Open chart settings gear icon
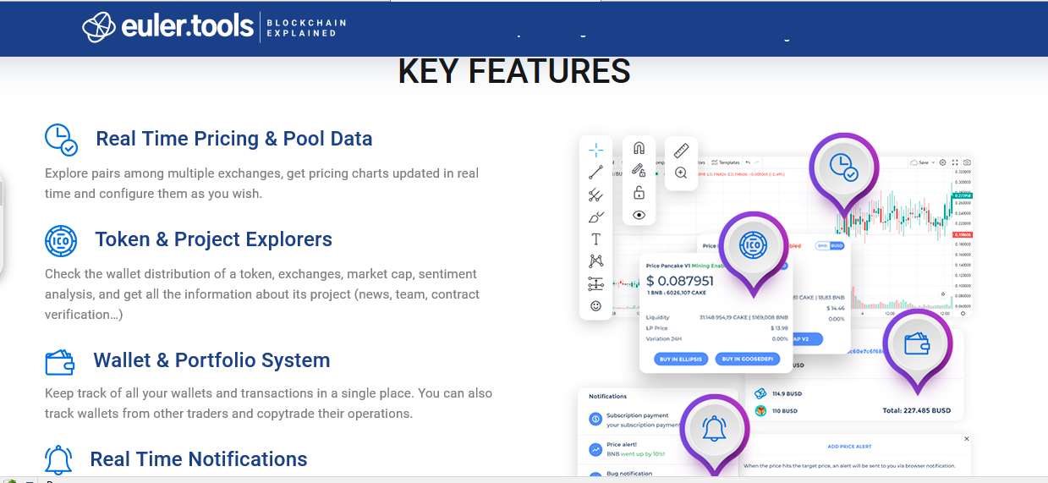The height and width of the screenshot is (483, 1048). (942, 162)
